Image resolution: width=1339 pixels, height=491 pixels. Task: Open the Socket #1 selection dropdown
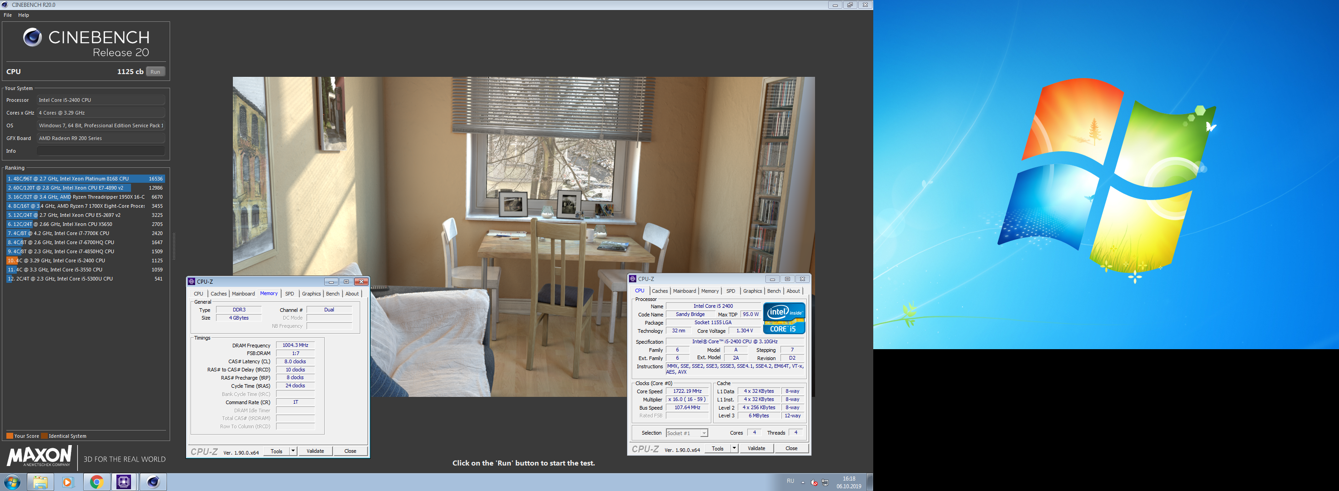pos(687,433)
